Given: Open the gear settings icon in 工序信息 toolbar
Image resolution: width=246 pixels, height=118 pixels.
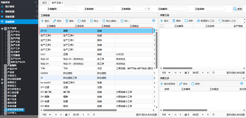Looking at the screenshot, I should coord(153,20).
